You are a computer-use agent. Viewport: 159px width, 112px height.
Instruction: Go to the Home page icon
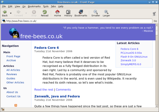[57, 12]
